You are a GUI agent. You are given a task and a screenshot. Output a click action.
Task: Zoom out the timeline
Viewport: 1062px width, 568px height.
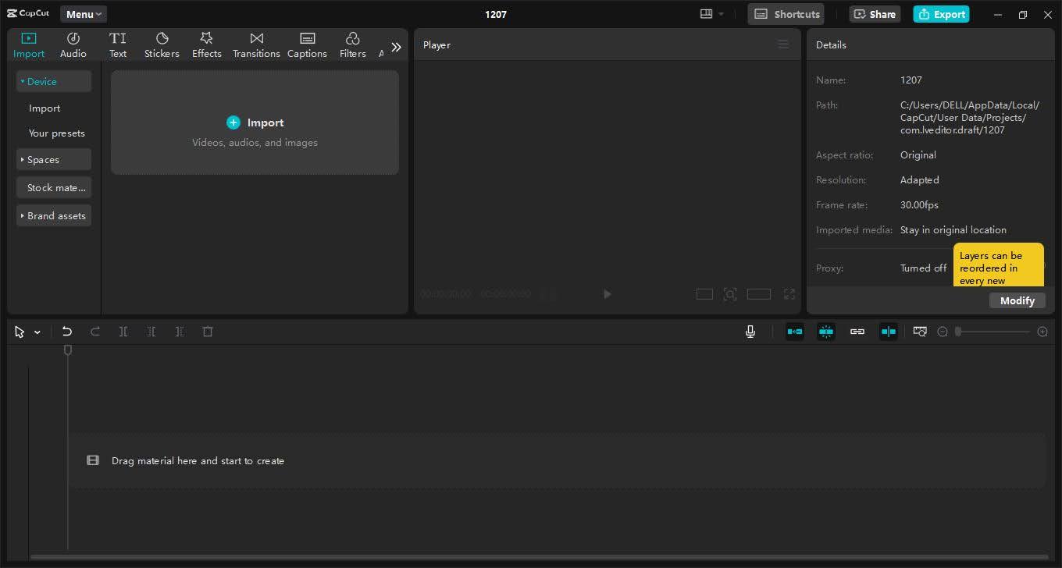tap(943, 332)
